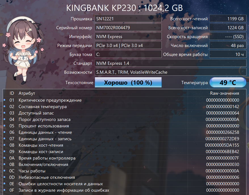This screenshot has width=249, height=195.
Task: Click the Атрибут column header
Action: point(27,93)
